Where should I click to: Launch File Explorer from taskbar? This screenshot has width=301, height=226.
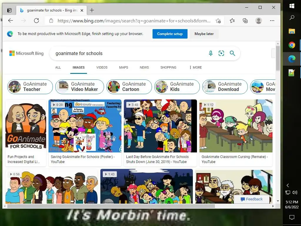point(292,31)
